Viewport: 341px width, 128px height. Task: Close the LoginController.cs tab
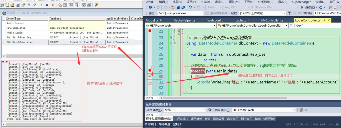tap(329, 20)
